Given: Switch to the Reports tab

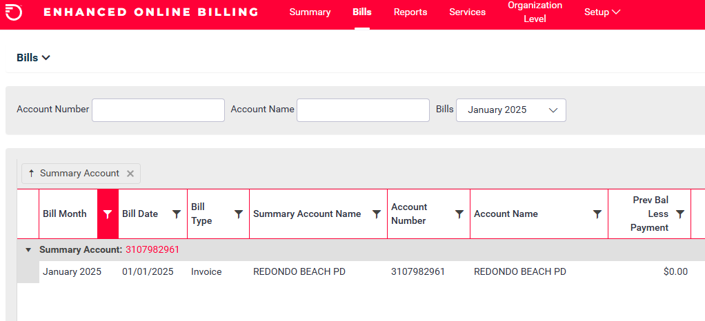Looking at the screenshot, I should coord(410,12).
